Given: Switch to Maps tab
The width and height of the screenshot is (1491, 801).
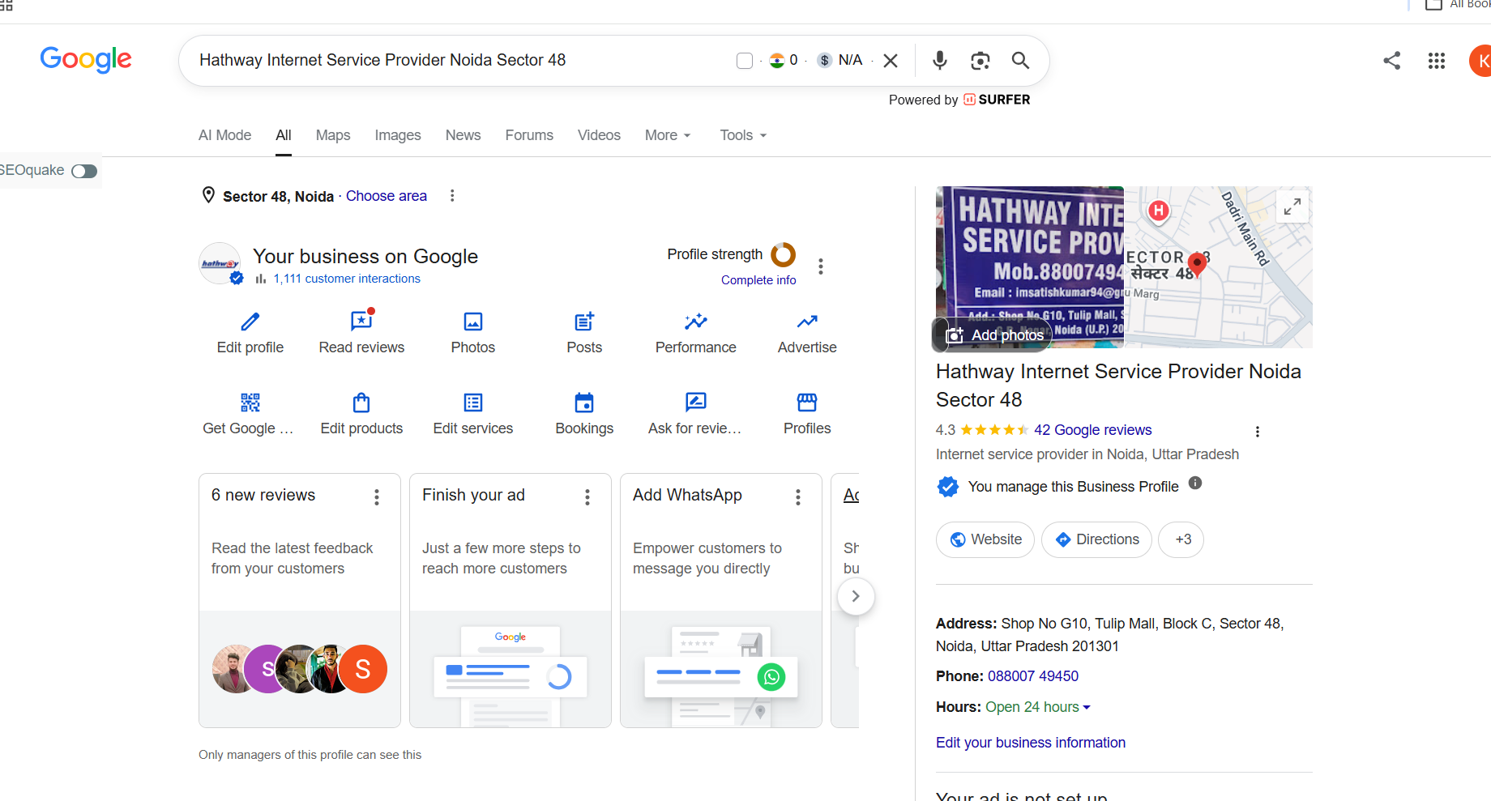Looking at the screenshot, I should tap(333, 135).
